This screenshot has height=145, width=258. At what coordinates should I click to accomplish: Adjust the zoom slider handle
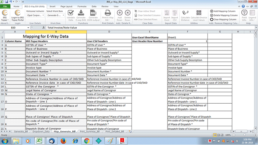[245, 135]
